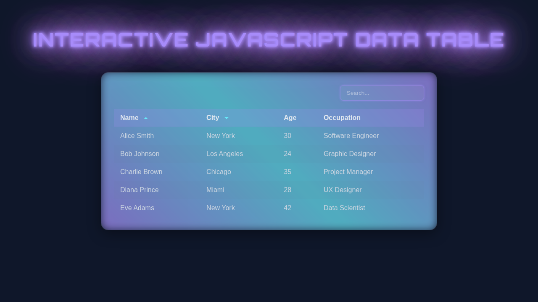Click the Chicago city cell
The height and width of the screenshot is (302, 538).
click(239, 172)
